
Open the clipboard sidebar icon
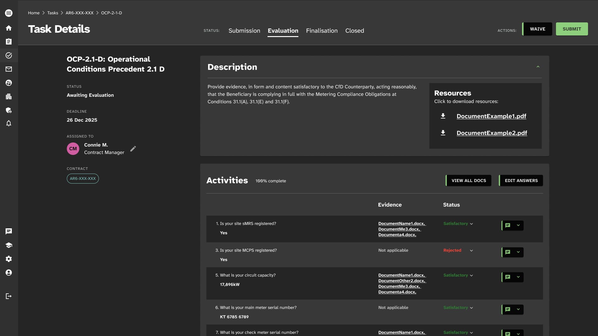point(9,42)
